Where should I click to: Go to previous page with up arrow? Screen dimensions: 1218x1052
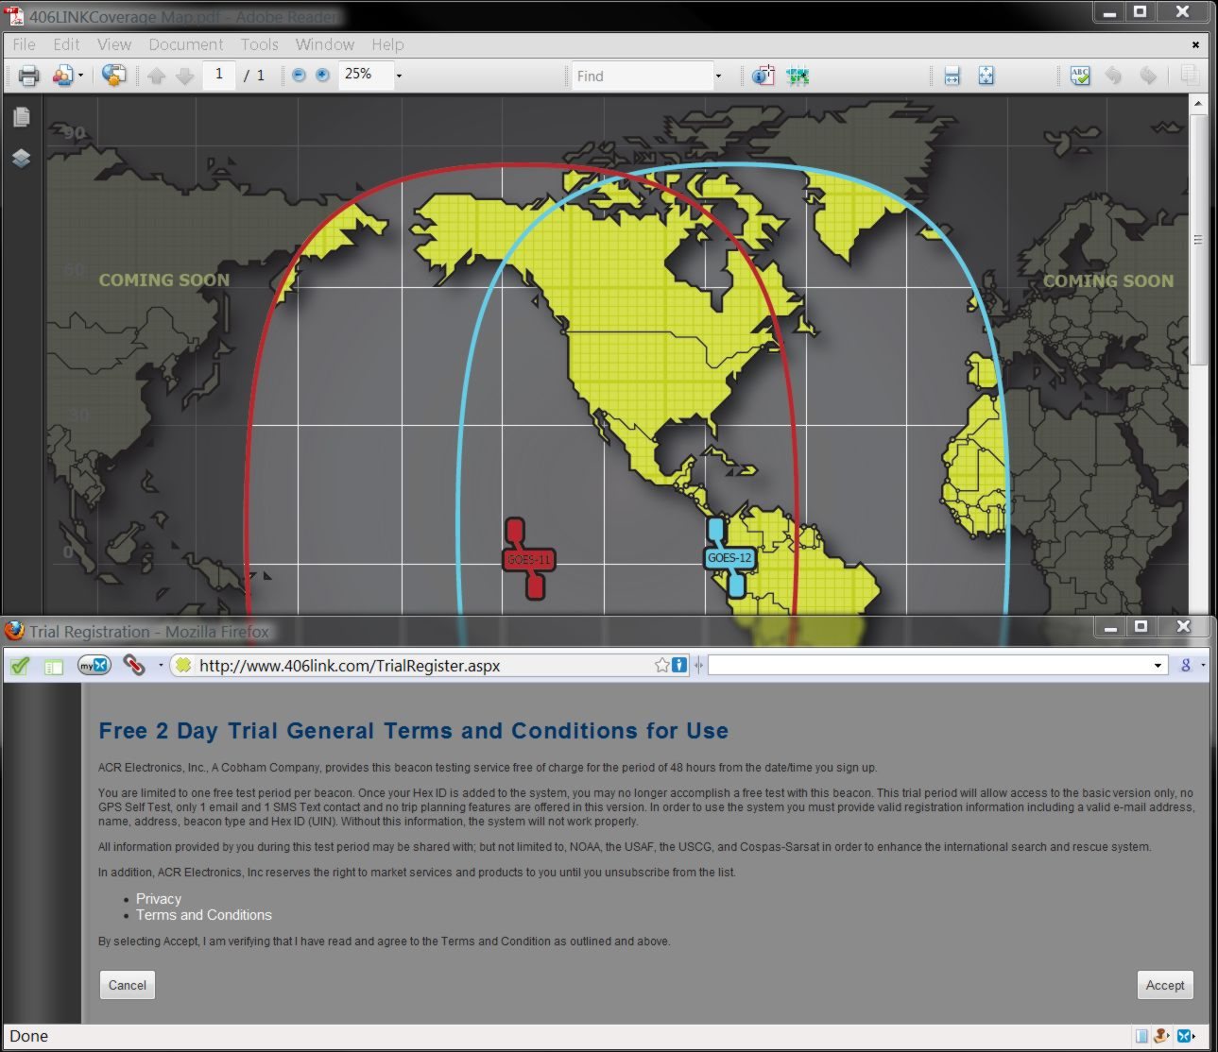pyautogui.click(x=157, y=76)
